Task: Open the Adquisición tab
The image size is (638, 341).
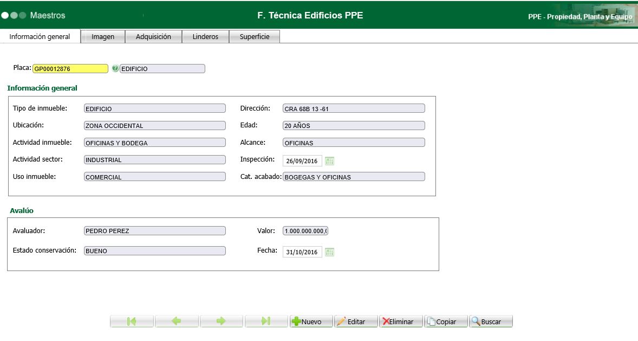Action: (153, 37)
